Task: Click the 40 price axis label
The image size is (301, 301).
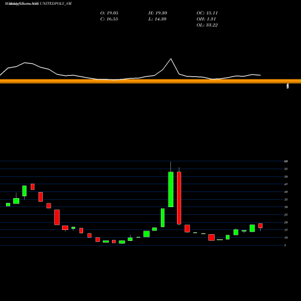Action: coord(286,192)
